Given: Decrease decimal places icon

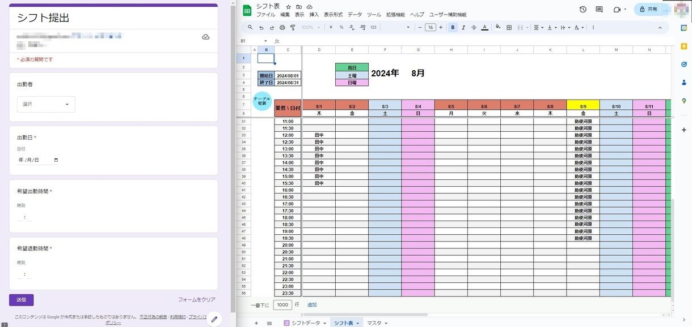Looking at the screenshot, I should click(x=352, y=27).
